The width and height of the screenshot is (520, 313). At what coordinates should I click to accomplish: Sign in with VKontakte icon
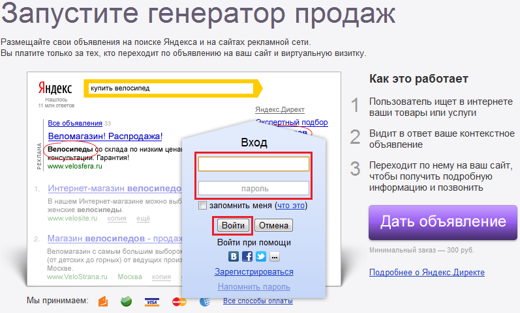pos(234,256)
